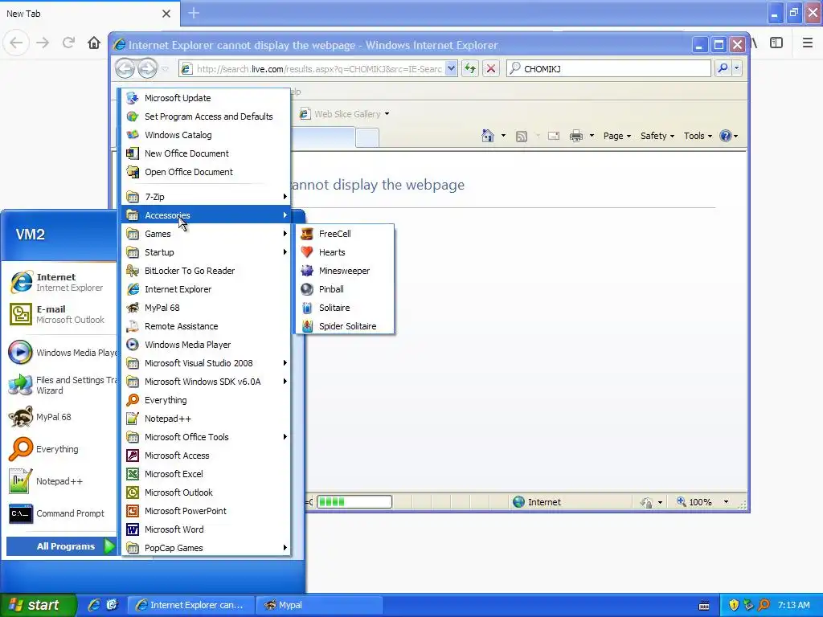Click the IE Print icon

click(x=575, y=136)
